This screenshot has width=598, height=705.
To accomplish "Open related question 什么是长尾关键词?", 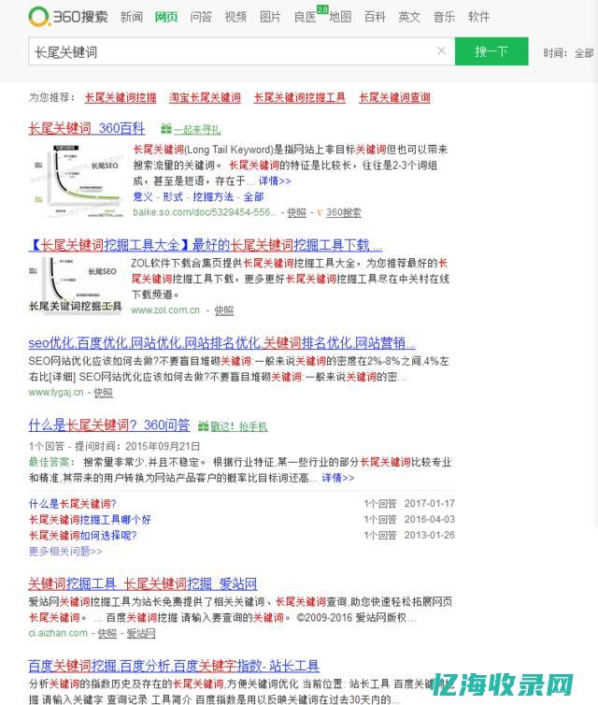I will 72,504.
